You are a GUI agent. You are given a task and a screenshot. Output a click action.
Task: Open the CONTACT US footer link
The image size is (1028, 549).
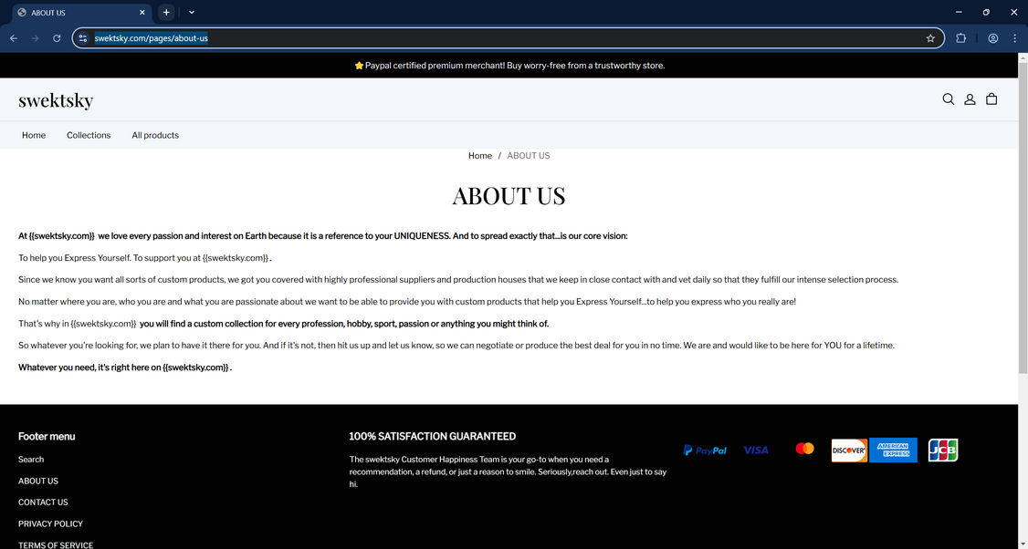pyautogui.click(x=43, y=502)
